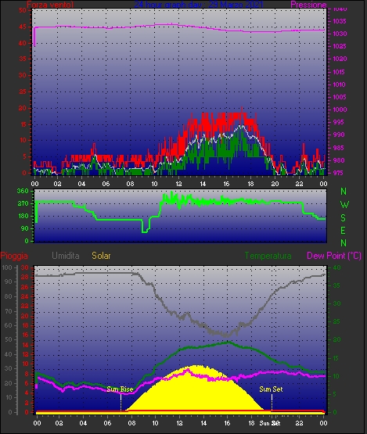
Task: Click the 360 wind direction axis tick
Action: 23,191
